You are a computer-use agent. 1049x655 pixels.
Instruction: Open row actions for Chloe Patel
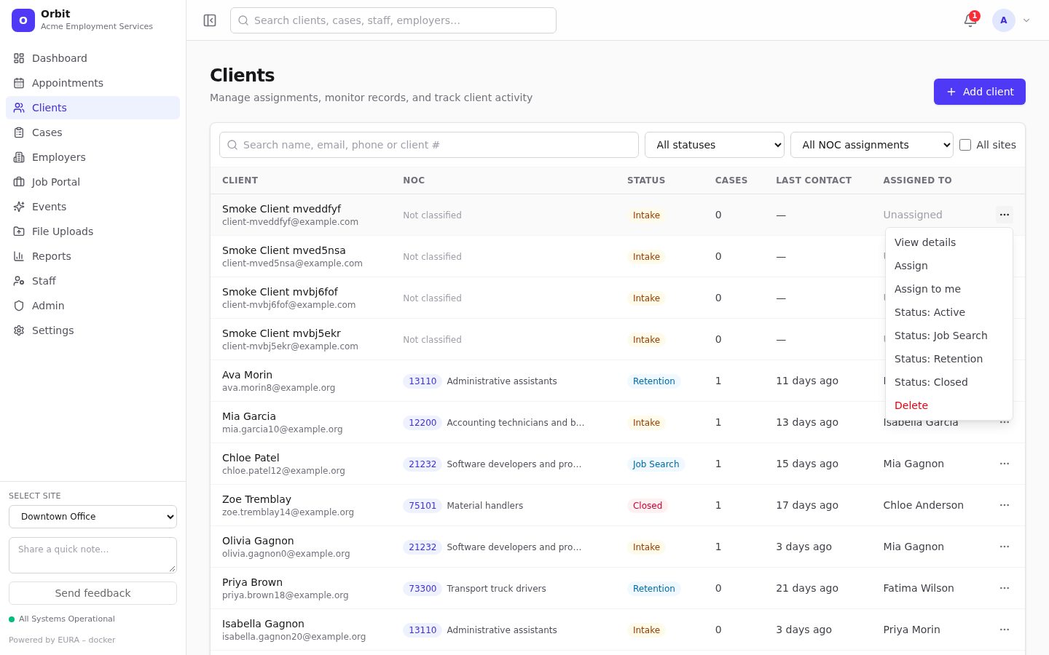pos(1005,464)
